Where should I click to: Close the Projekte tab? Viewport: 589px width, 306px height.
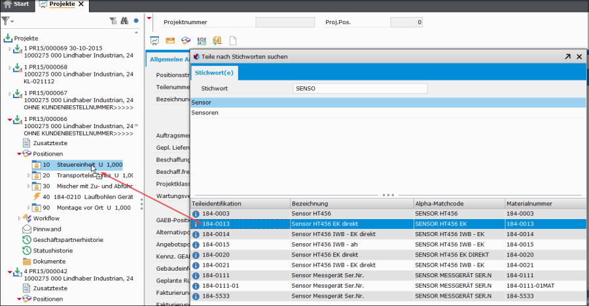(x=81, y=4)
